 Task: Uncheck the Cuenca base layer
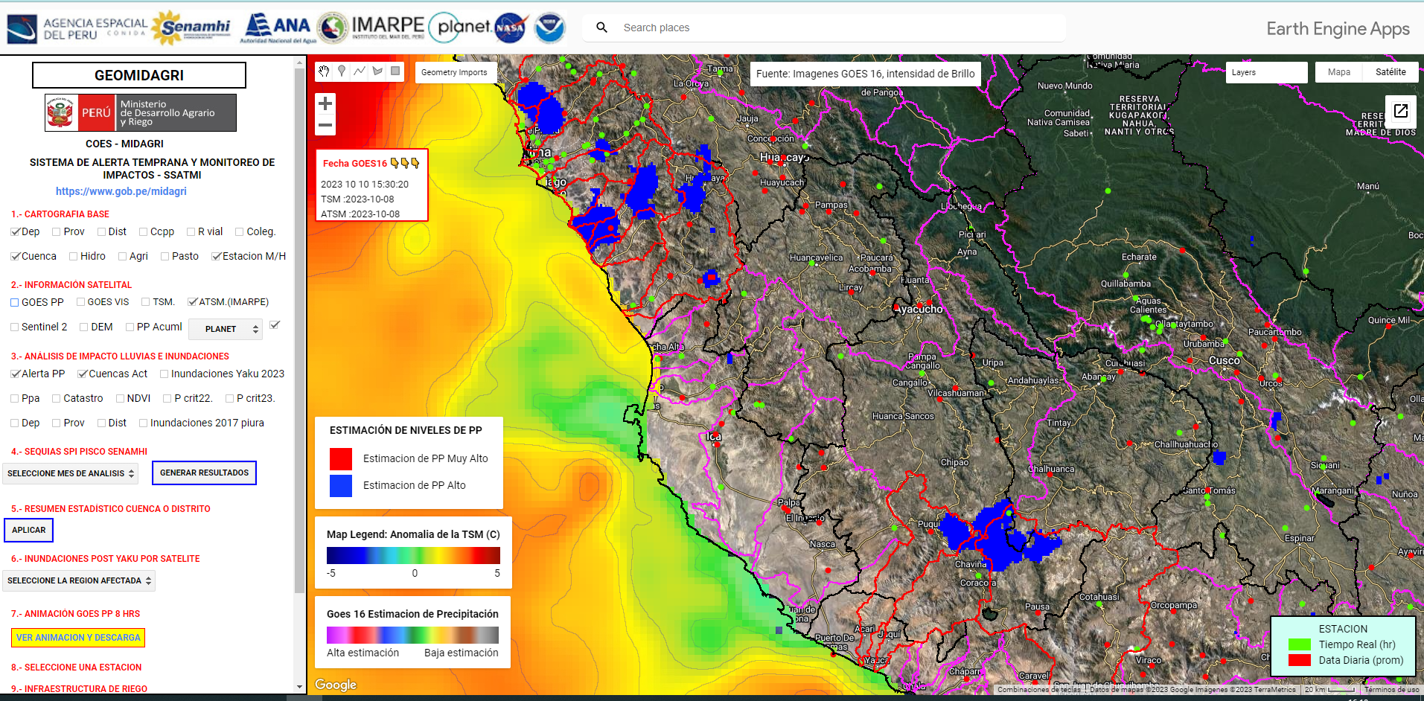(x=15, y=256)
